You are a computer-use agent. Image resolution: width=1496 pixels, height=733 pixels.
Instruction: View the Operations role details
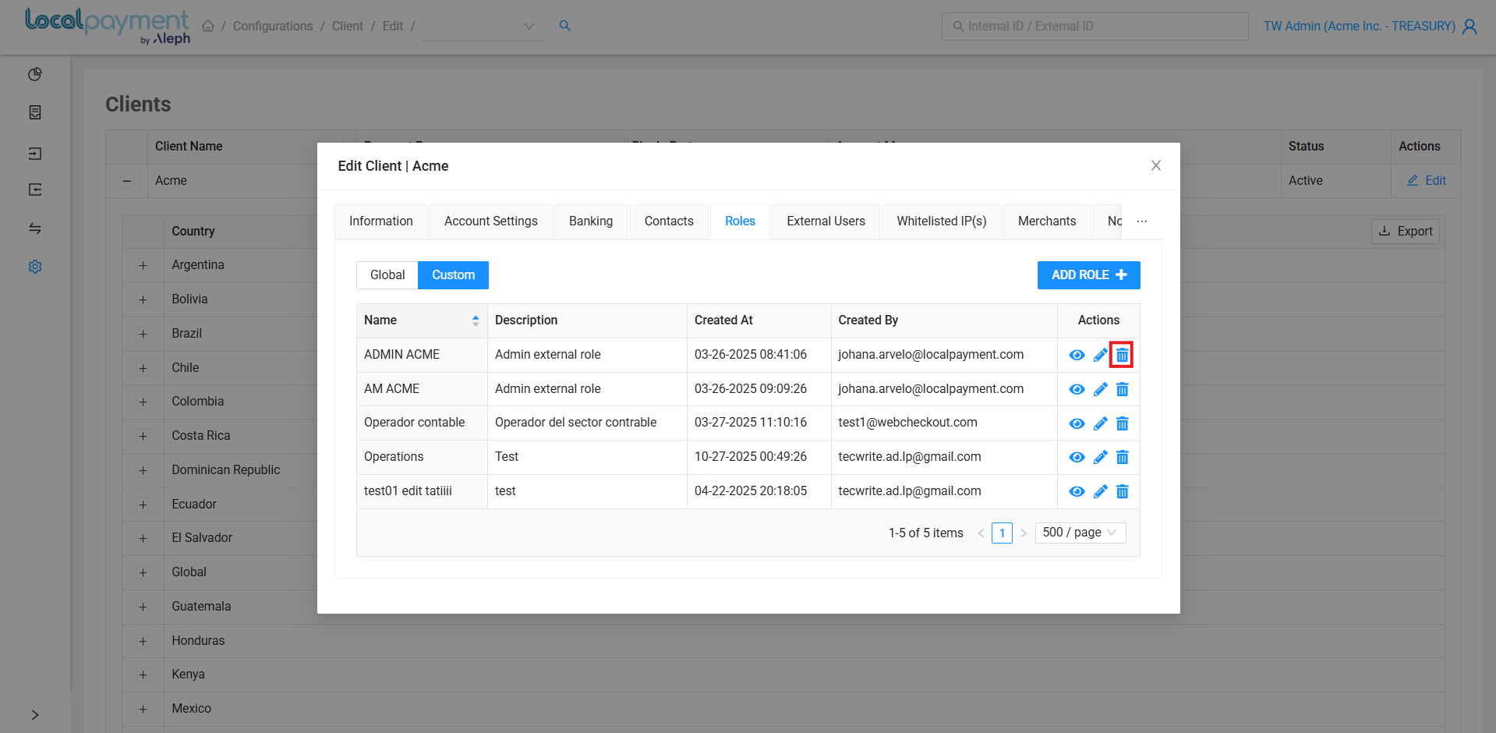point(1077,458)
